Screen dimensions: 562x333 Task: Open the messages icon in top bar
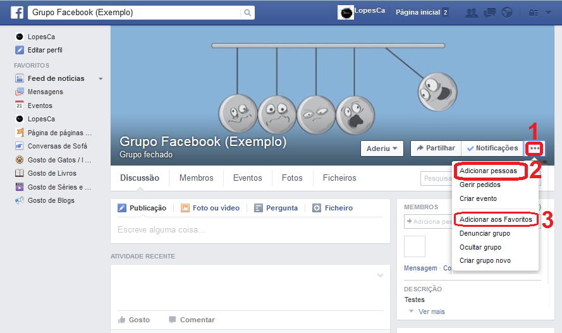[489, 13]
